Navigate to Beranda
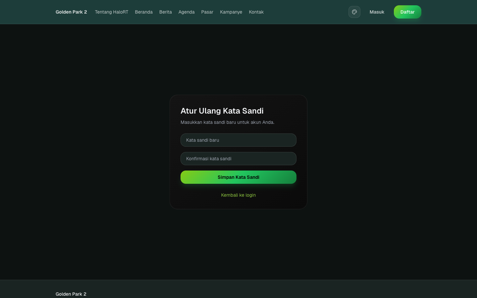 click(144, 12)
